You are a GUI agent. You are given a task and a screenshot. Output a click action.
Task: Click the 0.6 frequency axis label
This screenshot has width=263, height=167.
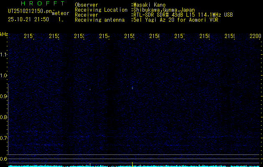[x=3, y=159]
